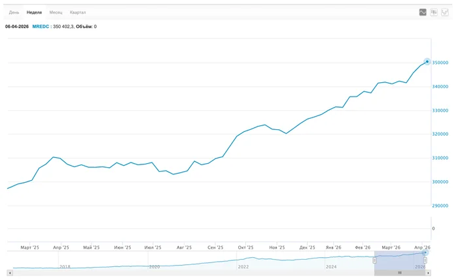Screen dimensions: 458x280
Task: Click the Окт '25 date axis label
Action: point(246,247)
